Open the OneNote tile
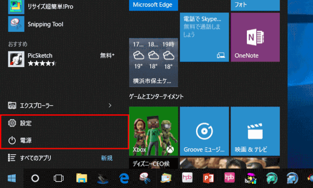 tap(255, 37)
